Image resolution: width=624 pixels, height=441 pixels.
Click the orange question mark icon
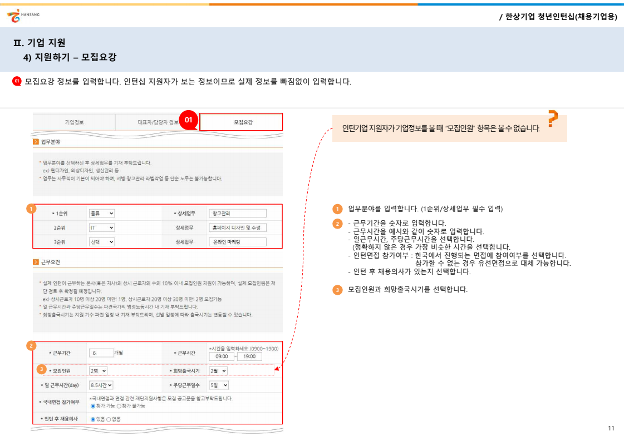click(552, 119)
